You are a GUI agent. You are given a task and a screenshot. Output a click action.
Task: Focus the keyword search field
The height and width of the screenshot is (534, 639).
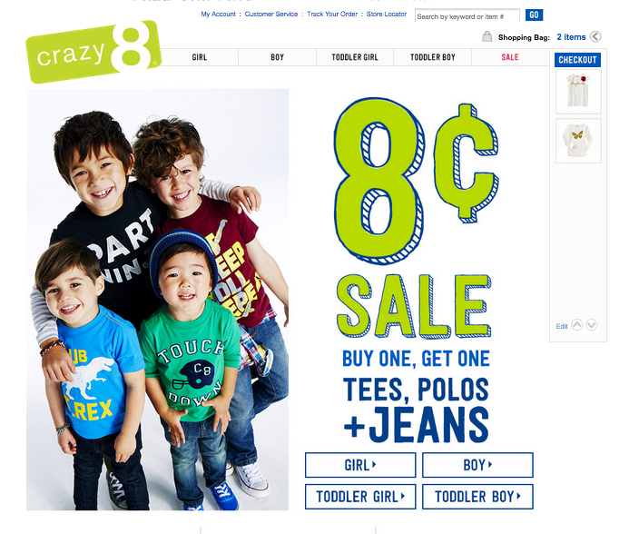(467, 16)
